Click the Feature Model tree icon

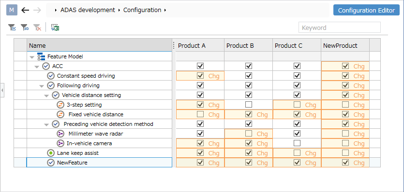[41, 56]
